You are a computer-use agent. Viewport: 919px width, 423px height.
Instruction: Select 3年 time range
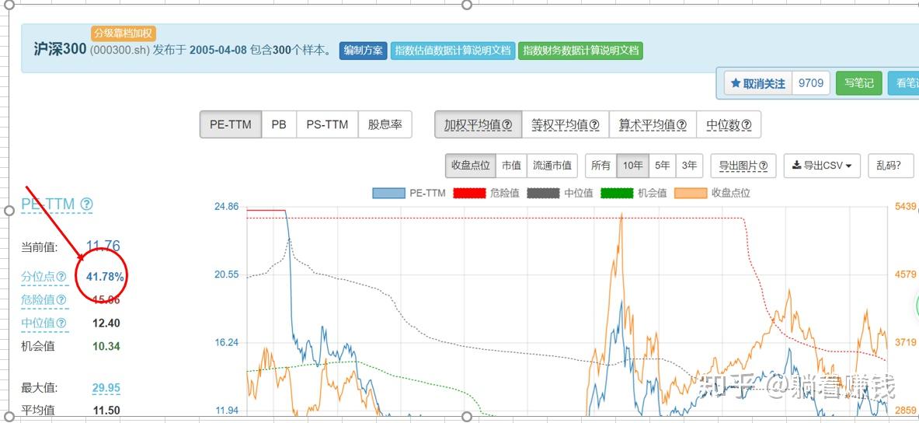coord(689,166)
